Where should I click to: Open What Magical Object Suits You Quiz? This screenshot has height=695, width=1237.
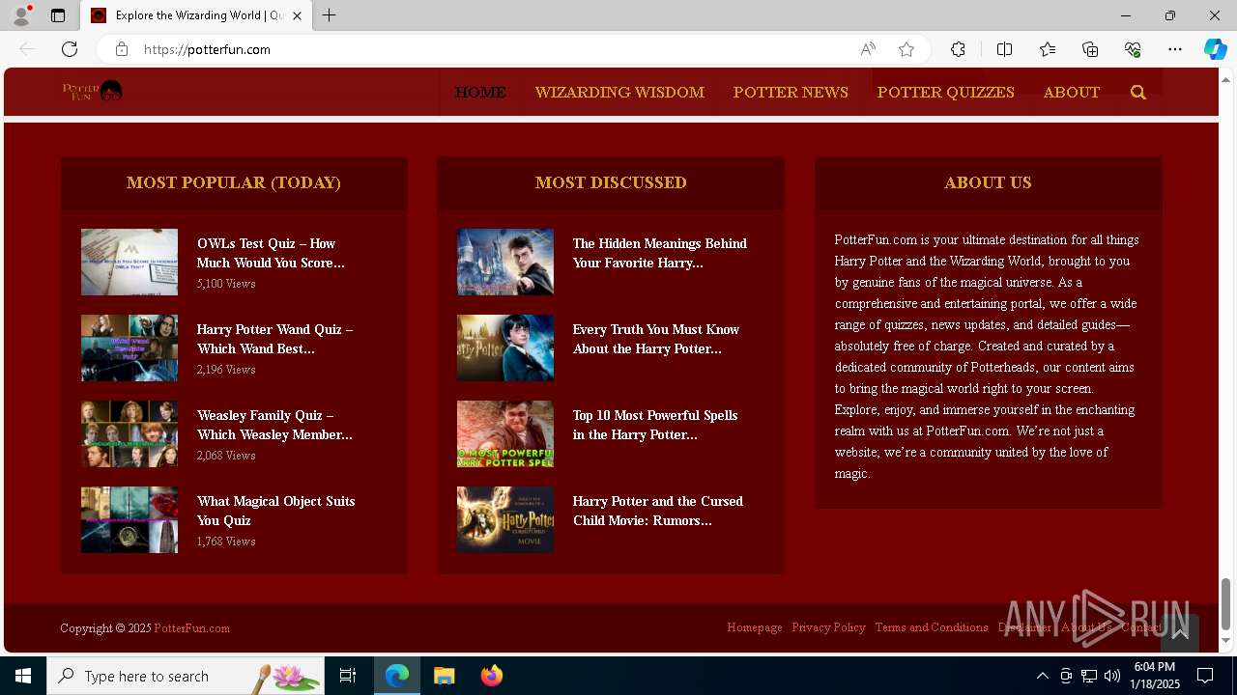[x=275, y=511]
